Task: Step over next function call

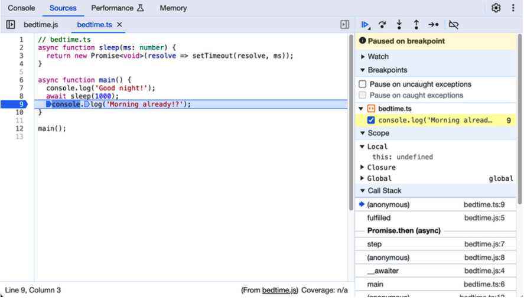Action: coord(382,25)
